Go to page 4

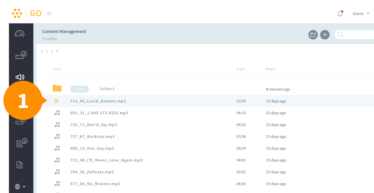coord(57,51)
